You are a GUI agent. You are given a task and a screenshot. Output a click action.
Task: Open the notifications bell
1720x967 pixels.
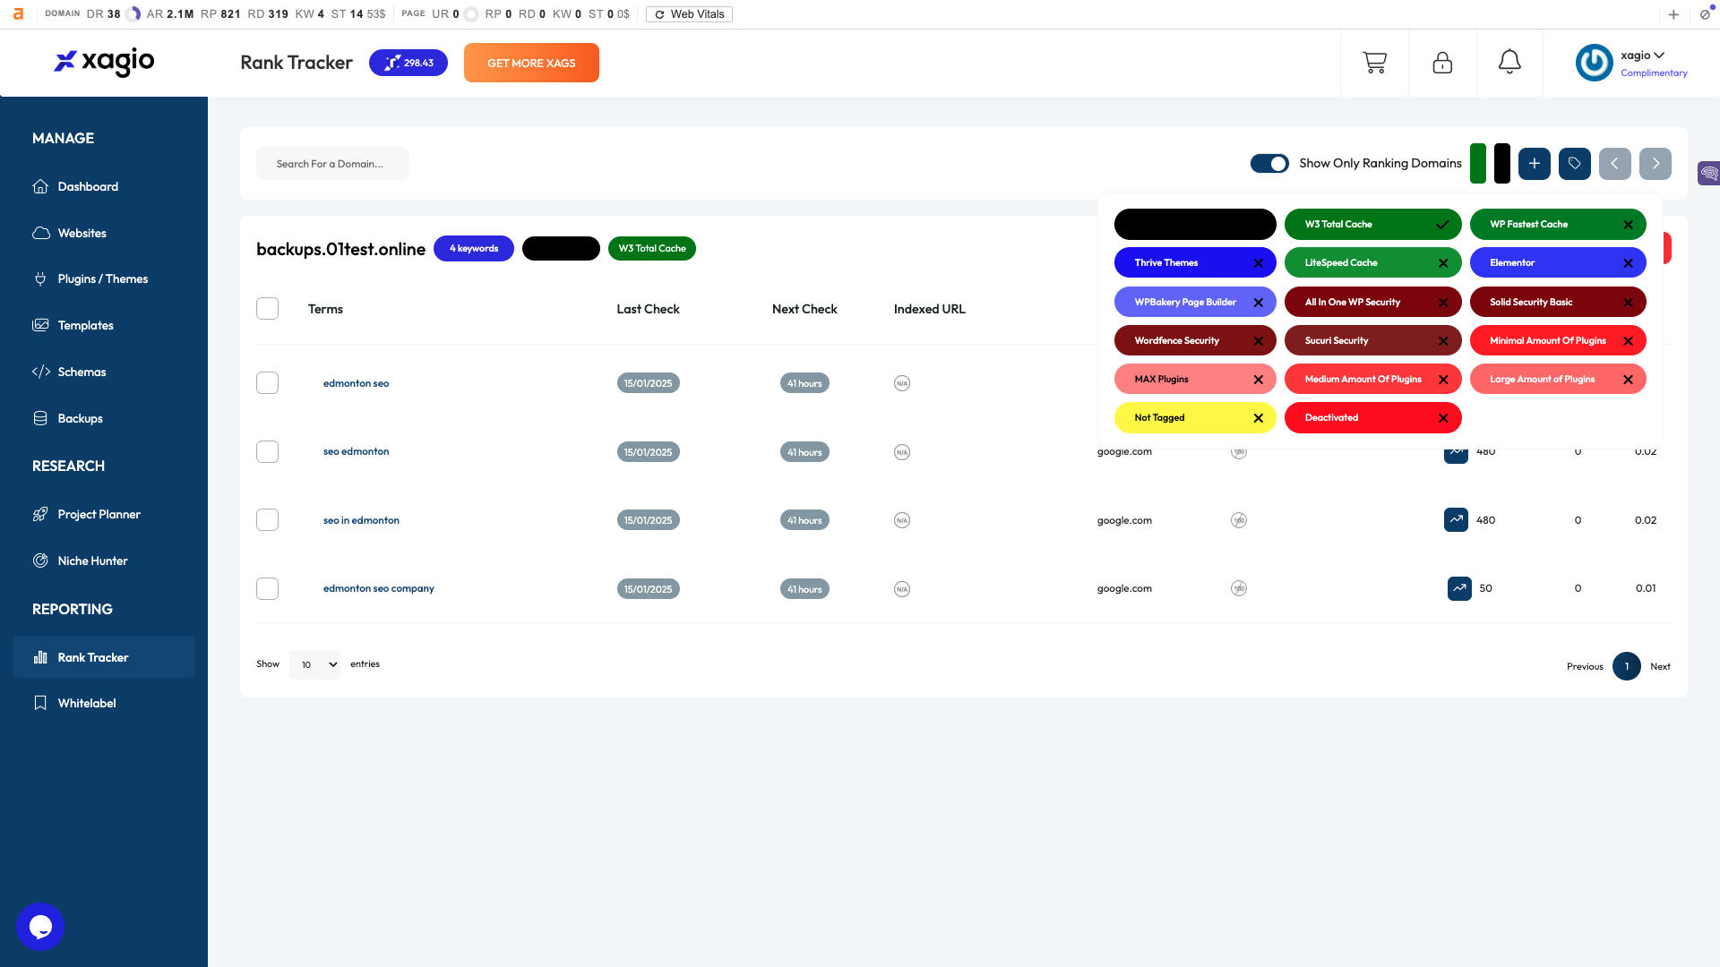[1509, 62]
